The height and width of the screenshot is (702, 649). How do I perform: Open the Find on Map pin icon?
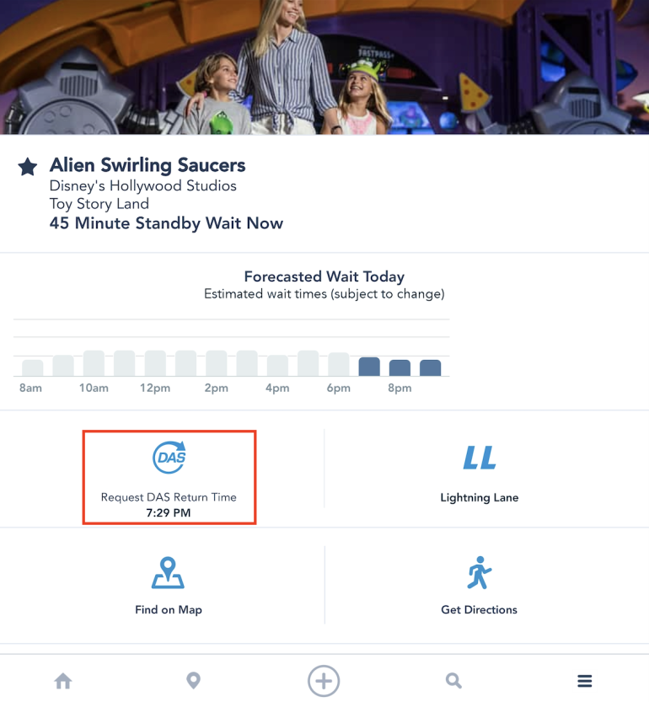pos(168,572)
